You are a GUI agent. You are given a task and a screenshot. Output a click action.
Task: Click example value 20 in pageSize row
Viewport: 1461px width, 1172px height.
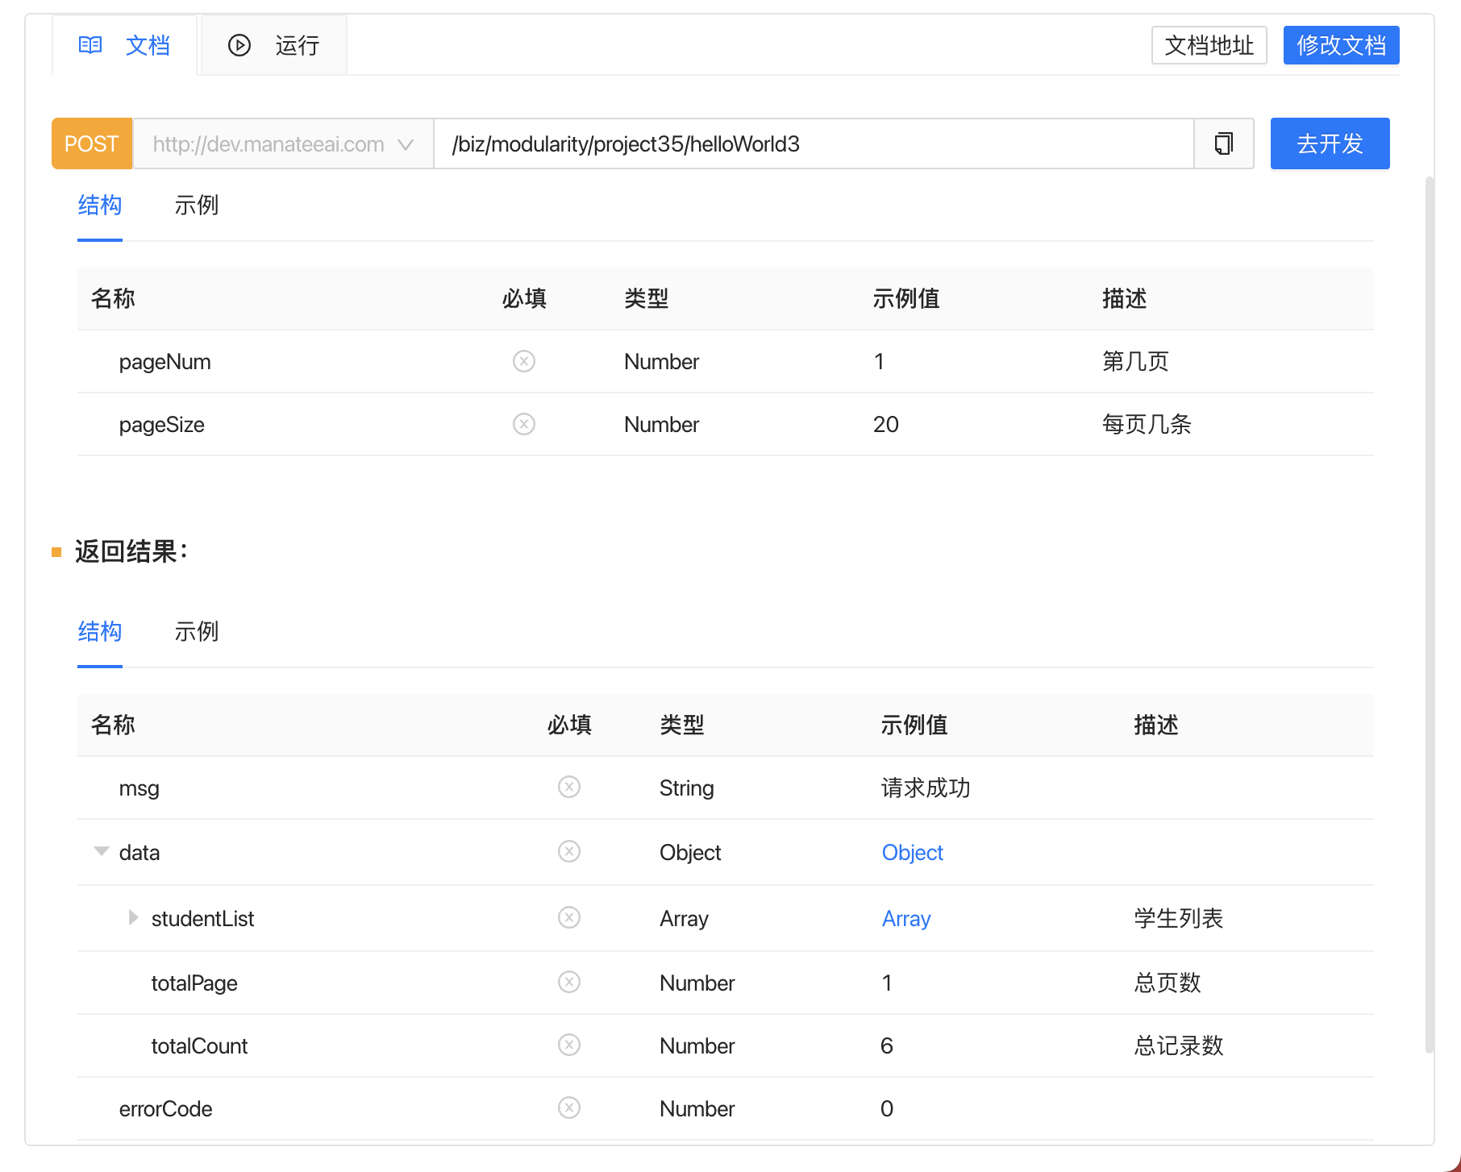click(886, 425)
